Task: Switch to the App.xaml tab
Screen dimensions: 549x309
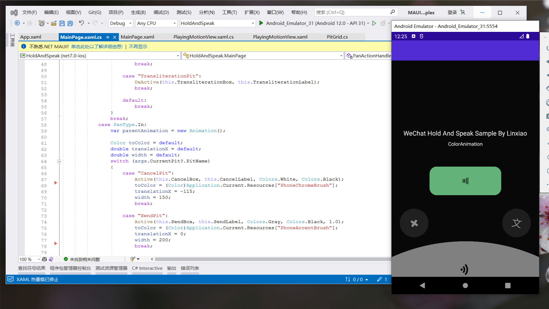Action: point(31,37)
